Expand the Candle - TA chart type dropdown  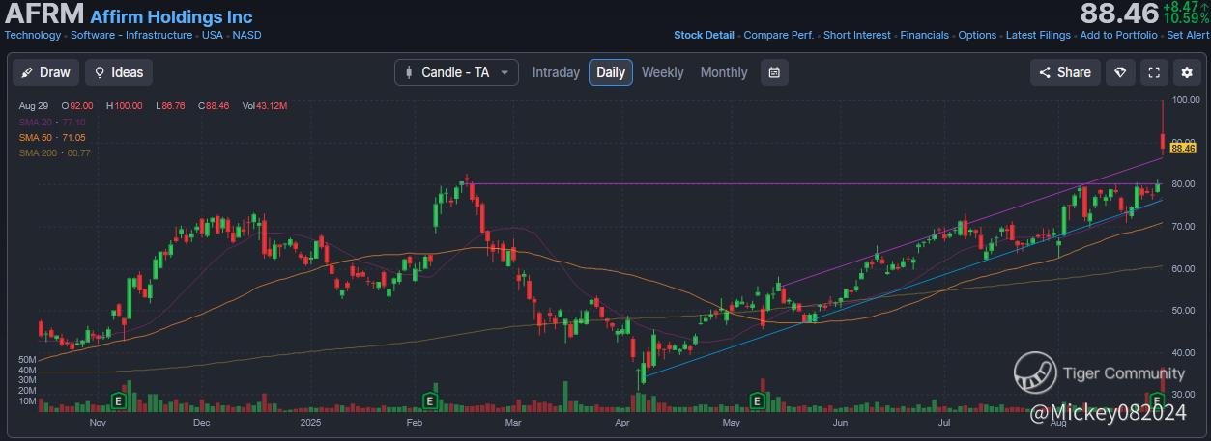pyautogui.click(x=456, y=72)
